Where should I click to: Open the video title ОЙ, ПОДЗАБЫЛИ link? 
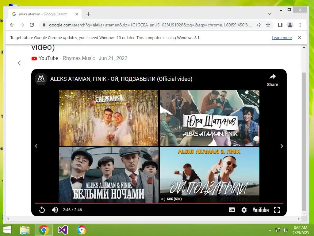tap(121, 79)
